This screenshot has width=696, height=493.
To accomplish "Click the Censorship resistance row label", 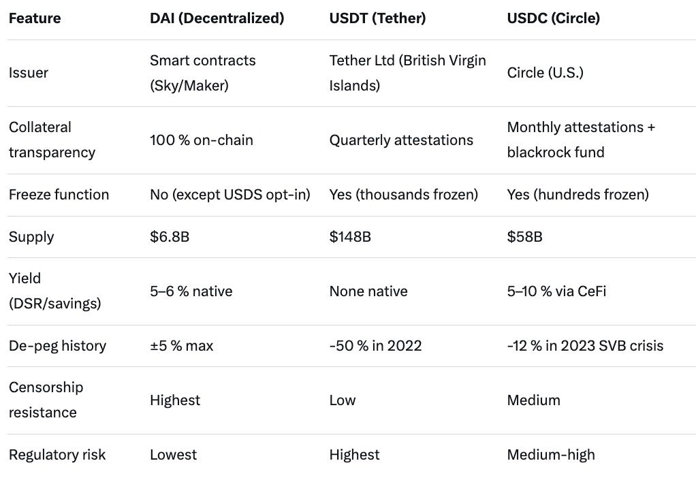I will coord(46,400).
